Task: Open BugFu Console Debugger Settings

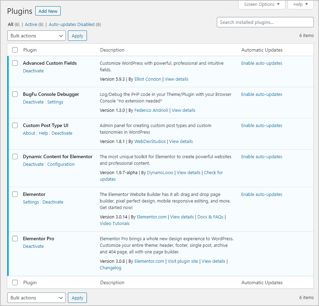Action: point(55,102)
